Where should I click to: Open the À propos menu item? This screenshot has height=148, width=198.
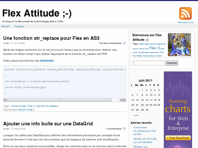[x=19, y=26]
